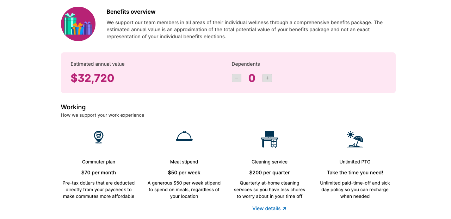Click the Benefits overview heading
This screenshot has height=219, width=451.
[131, 12]
